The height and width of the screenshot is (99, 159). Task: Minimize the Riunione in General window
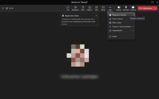tap(148, 2)
